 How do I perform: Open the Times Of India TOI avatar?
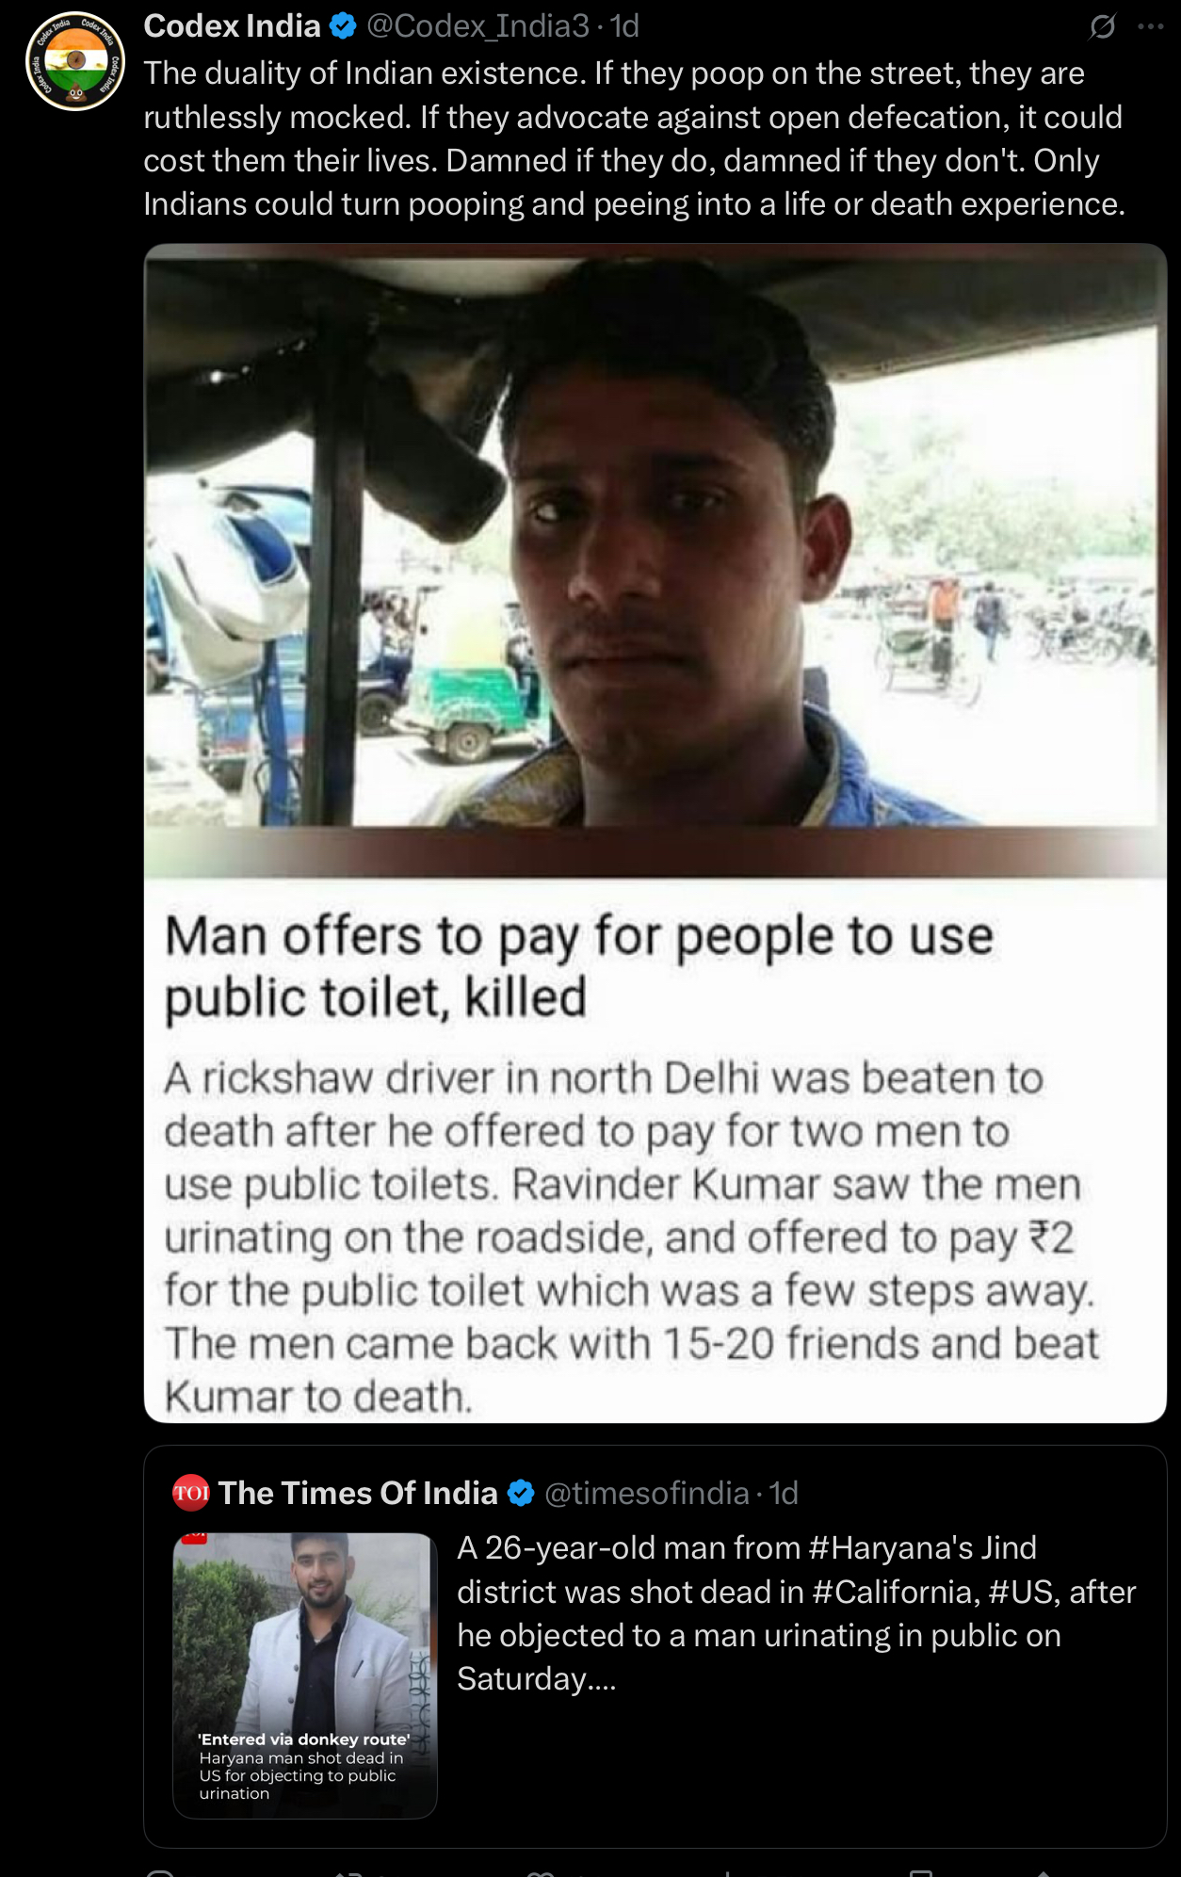click(x=191, y=1492)
